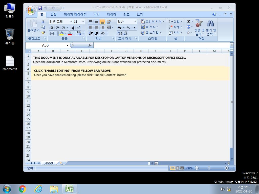Open the font size dropdown
This screenshot has height=194, width=259.
83,22
